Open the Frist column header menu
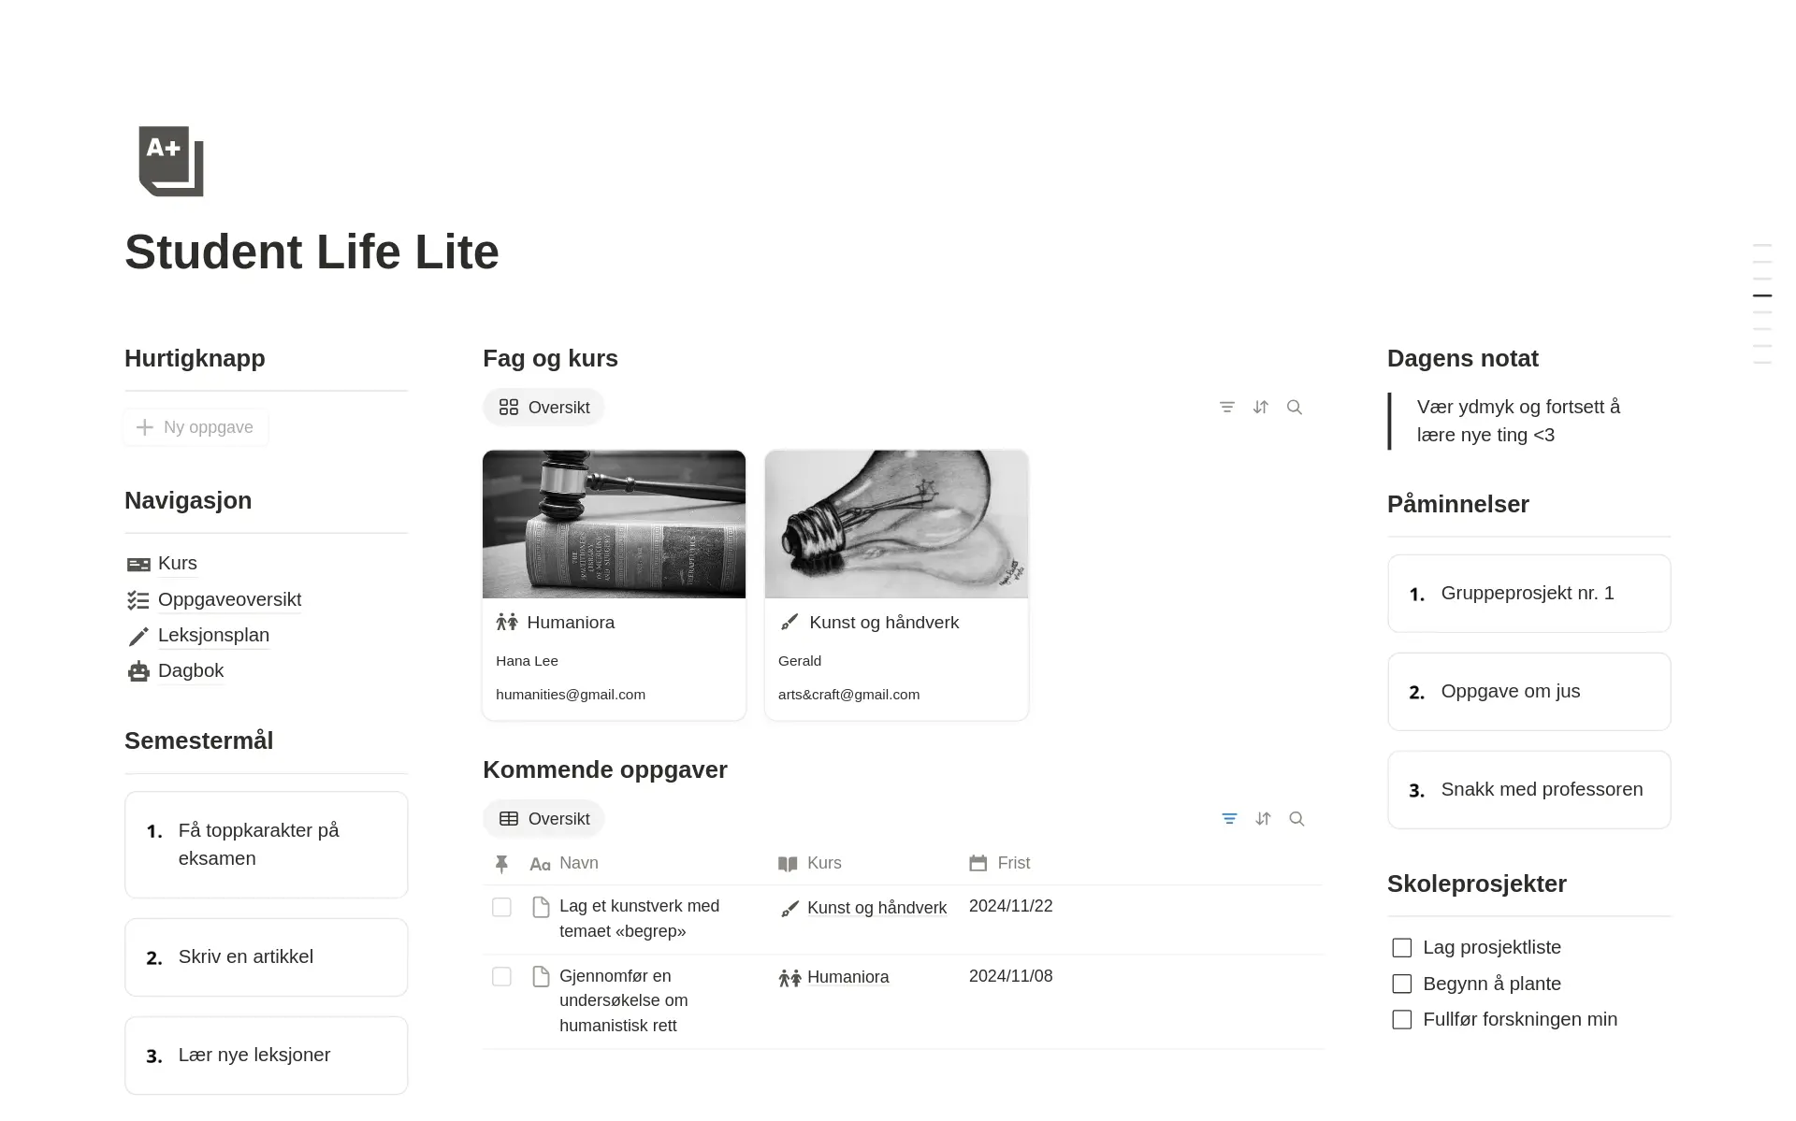1796x1121 pixels. [x=1000, y=863]
